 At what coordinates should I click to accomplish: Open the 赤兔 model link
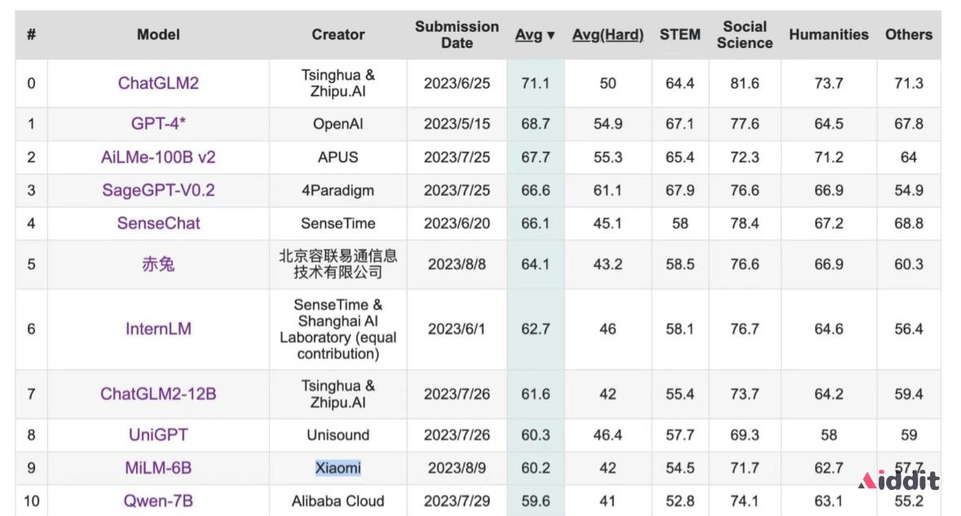pyautogui.click(x=158, y=264)
